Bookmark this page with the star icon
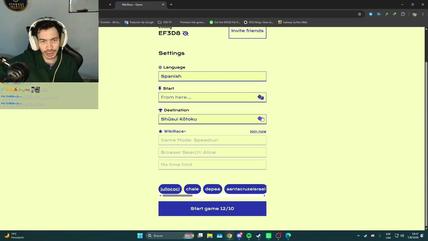 coord(359,14)
